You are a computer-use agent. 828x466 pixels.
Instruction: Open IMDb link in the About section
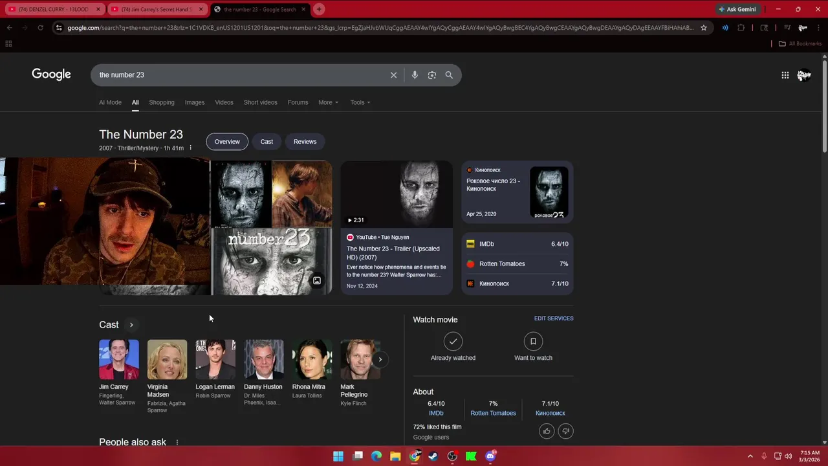pos(436,413)
